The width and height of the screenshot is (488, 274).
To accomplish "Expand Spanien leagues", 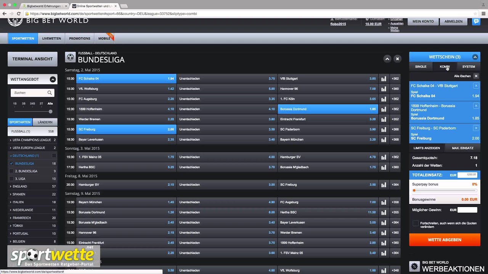I will click(x=32, y=194).
